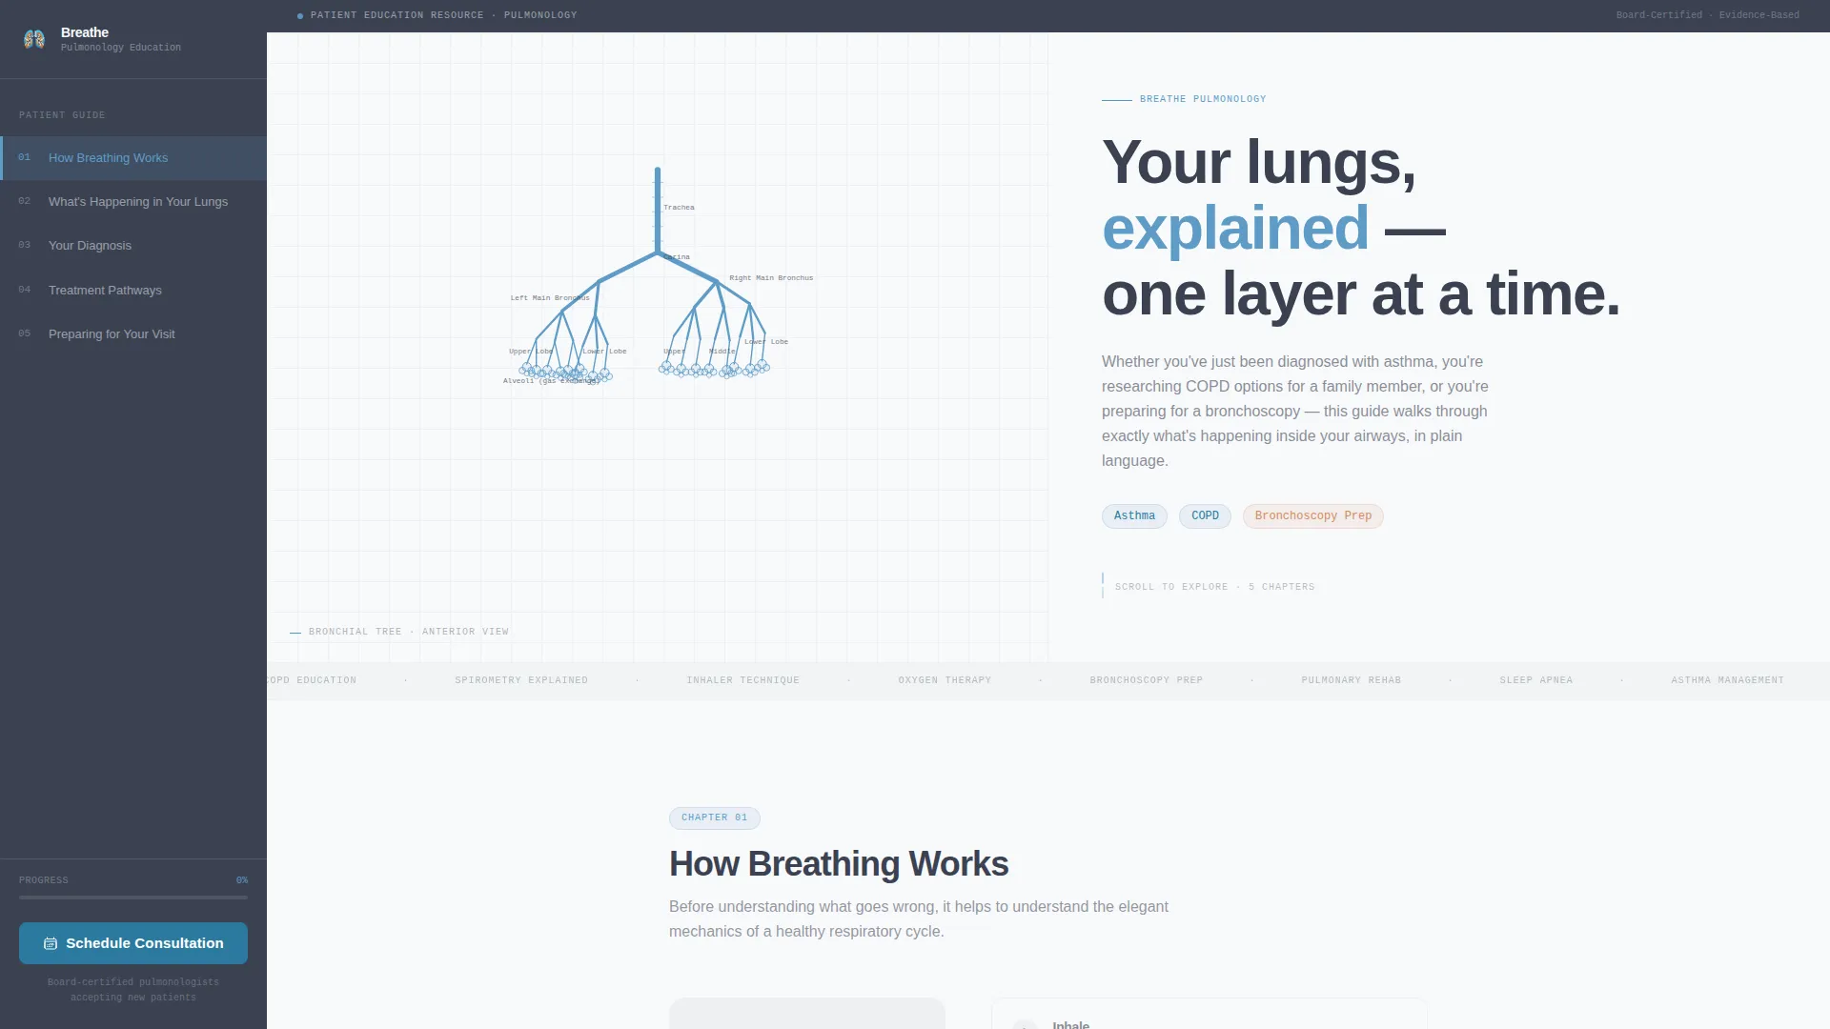1830x1029 pixels.
Task: Click Schedule Consultation button
Action: [x=133, y=943]
